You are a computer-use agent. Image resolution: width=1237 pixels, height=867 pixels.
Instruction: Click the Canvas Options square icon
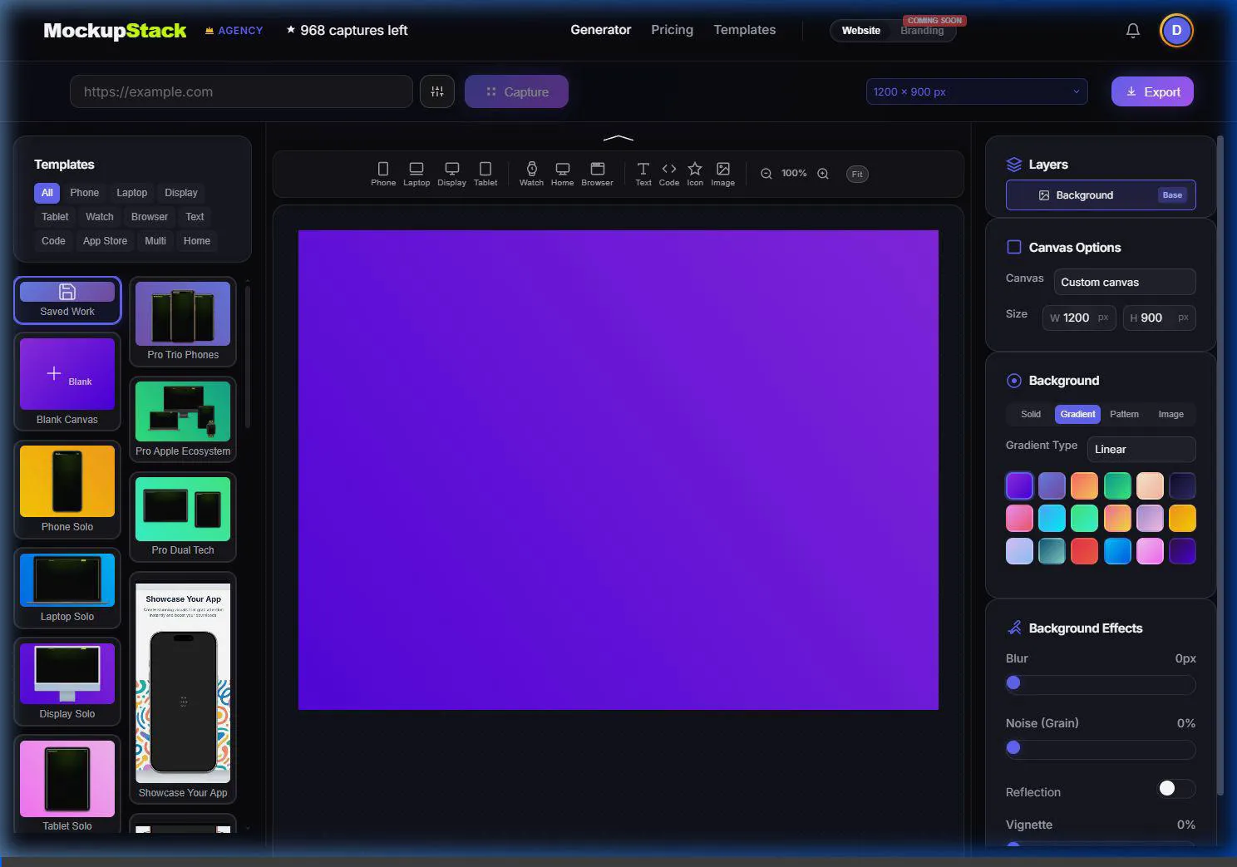coord(1014,247)
